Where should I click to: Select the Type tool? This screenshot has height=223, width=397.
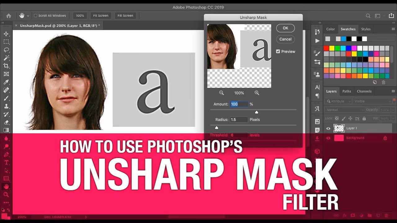tap(6, 162)
